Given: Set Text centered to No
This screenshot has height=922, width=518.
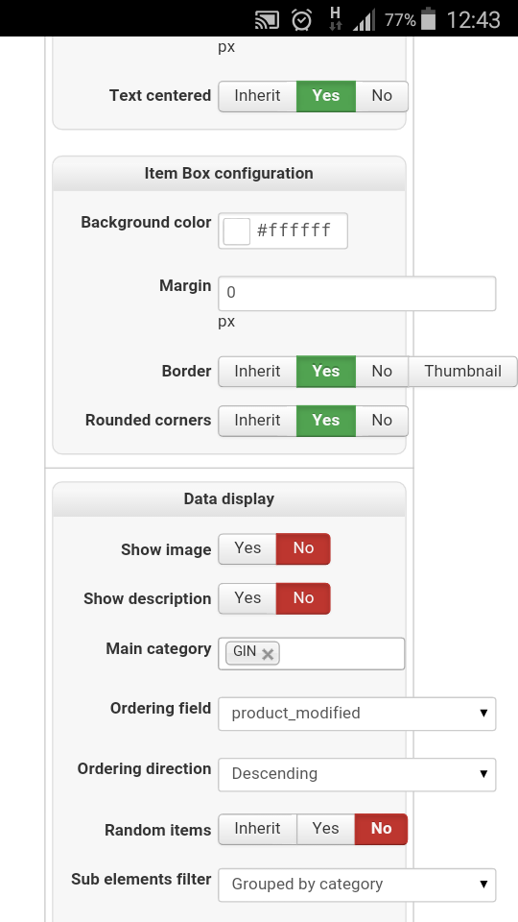Looking at the screenshot, I should [x=382, y=96].
